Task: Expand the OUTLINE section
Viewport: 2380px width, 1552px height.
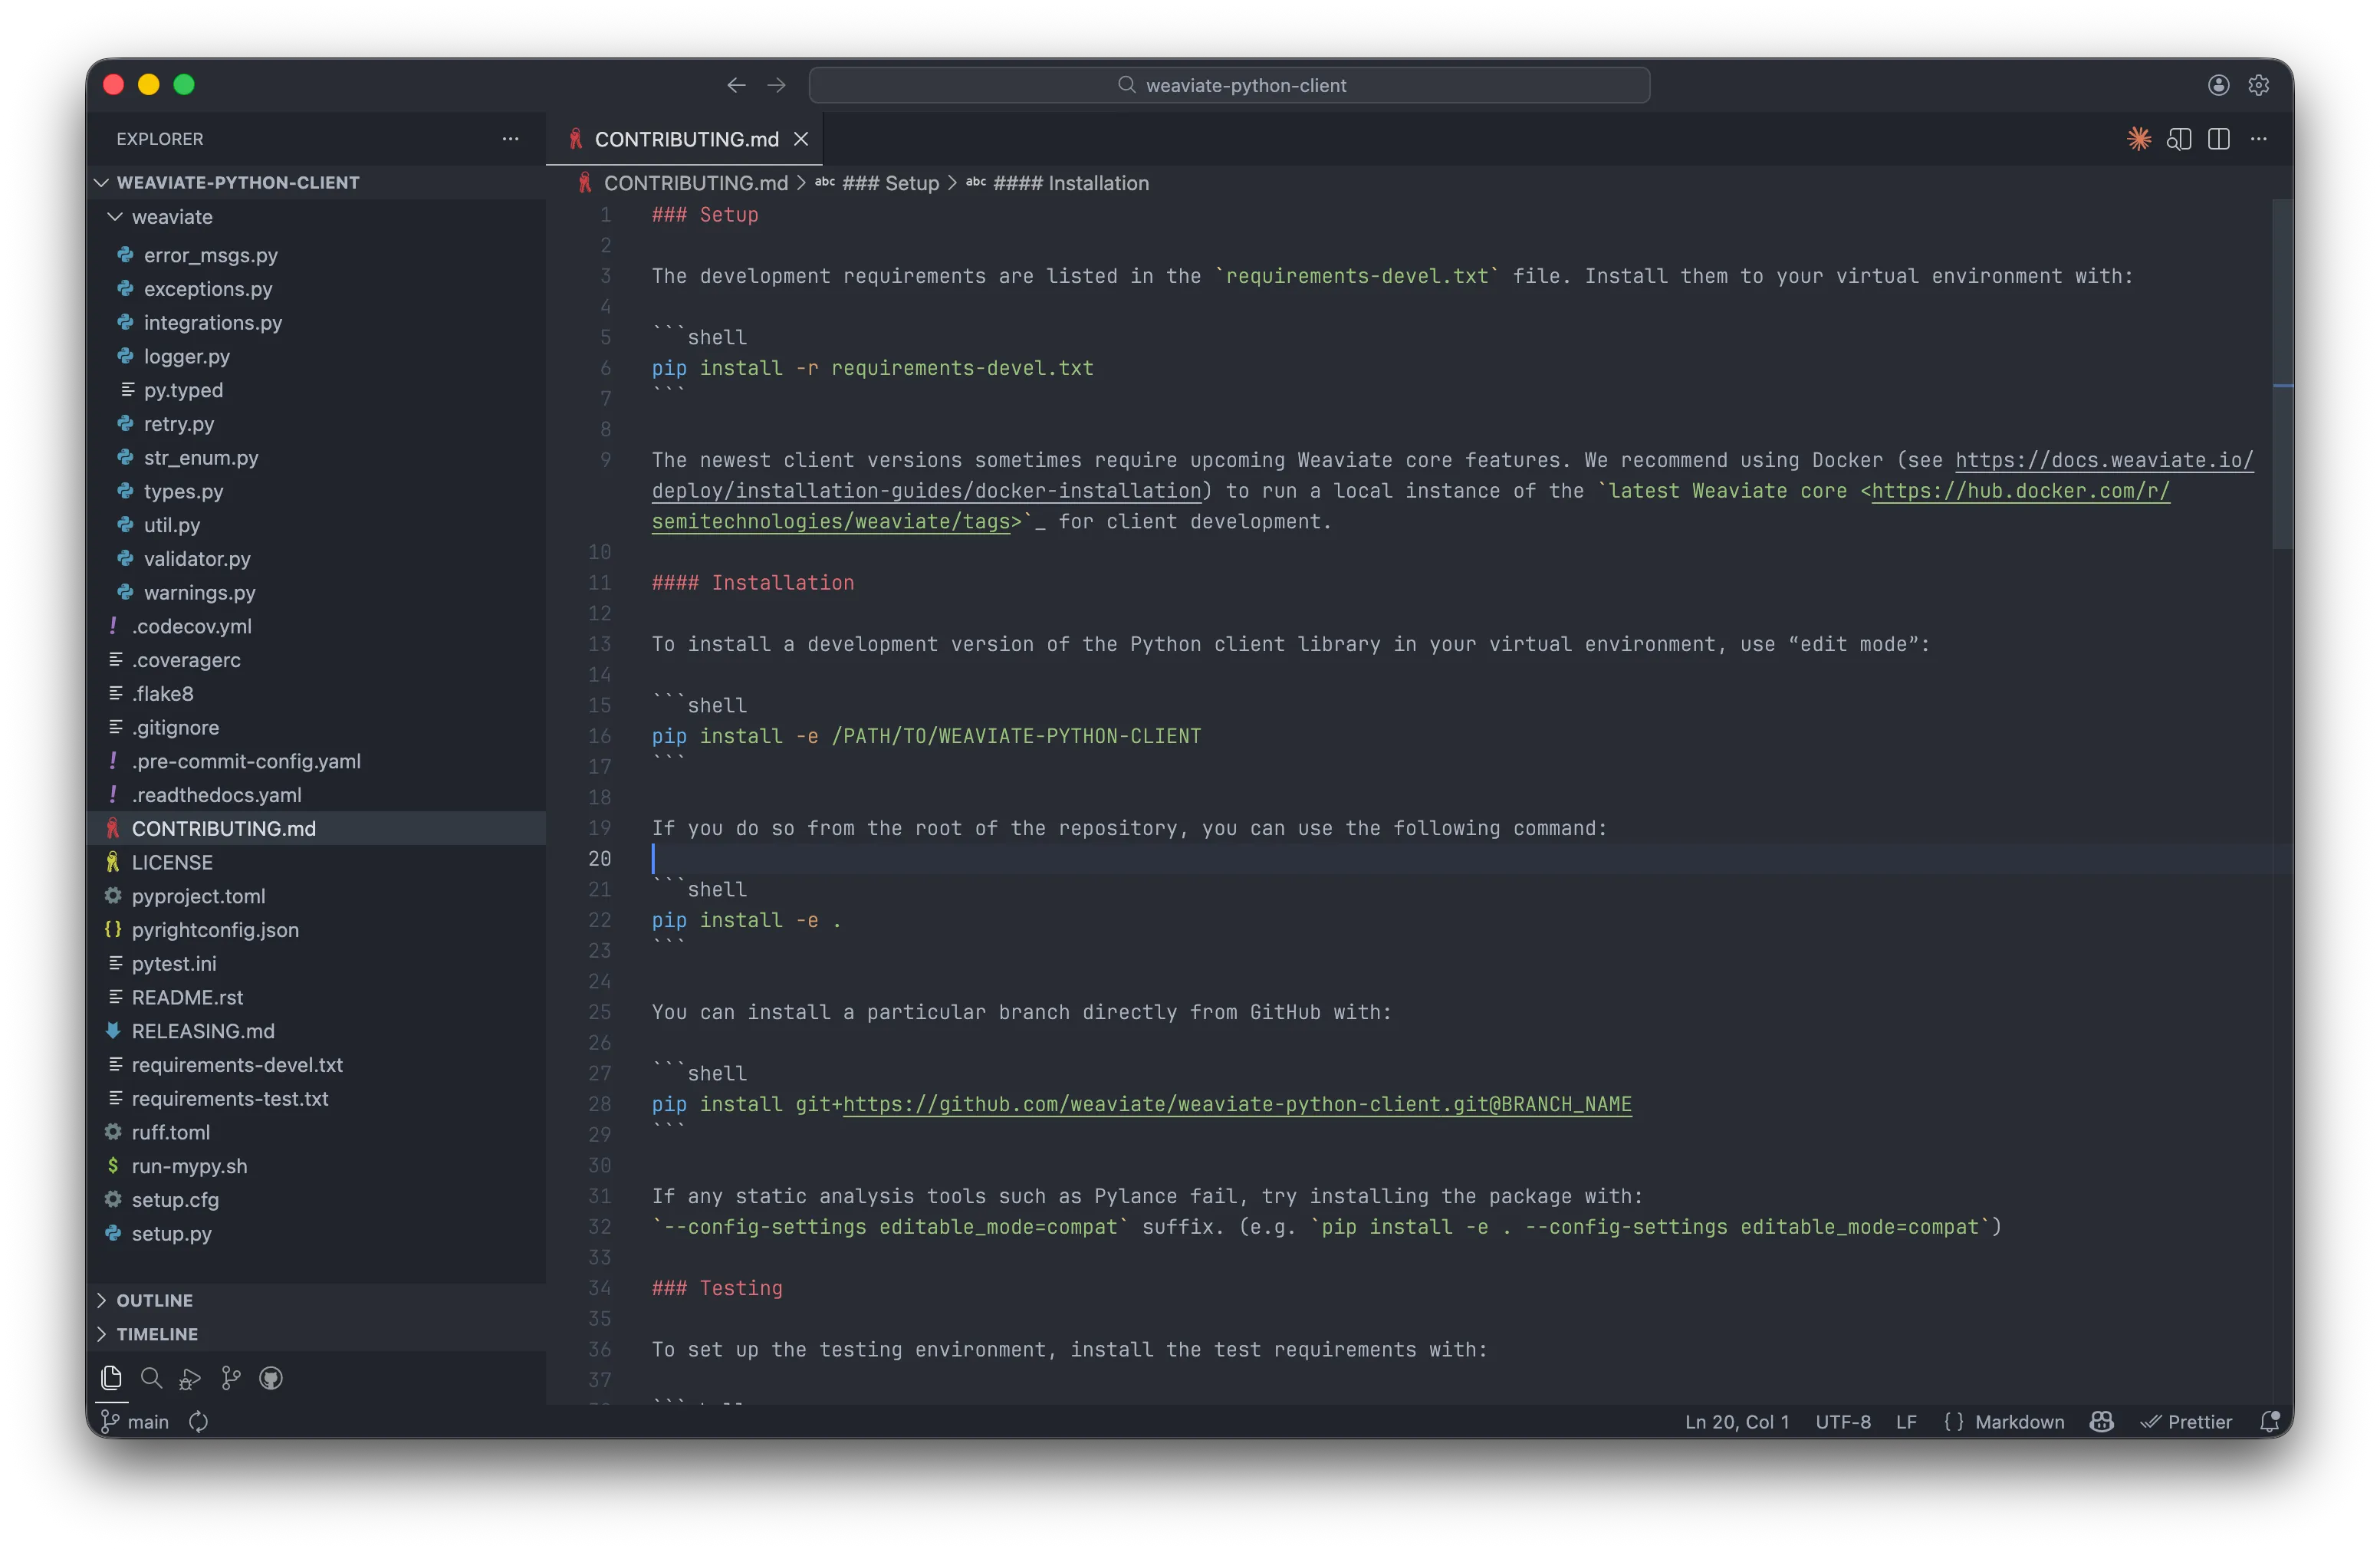Action: point(153,1300)
